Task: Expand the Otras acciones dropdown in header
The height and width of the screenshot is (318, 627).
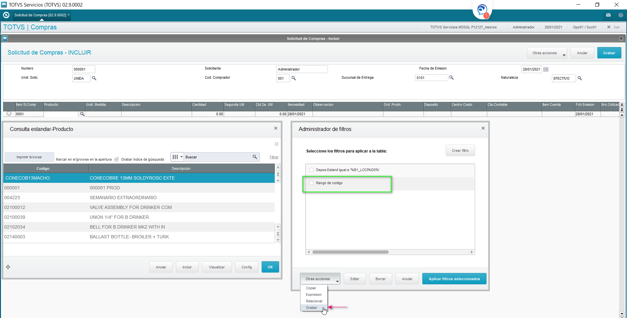Action: tap(547, 53)
